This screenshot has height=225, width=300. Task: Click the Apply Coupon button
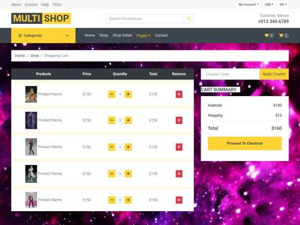click(x=274, y=74)
